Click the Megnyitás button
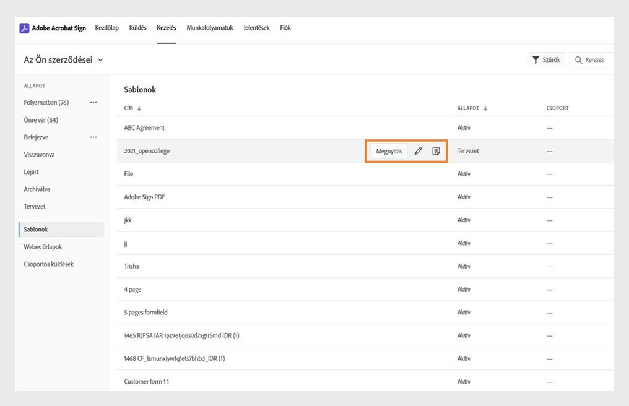The width and height of the screenshot is (629, 406). coord(389,151)
